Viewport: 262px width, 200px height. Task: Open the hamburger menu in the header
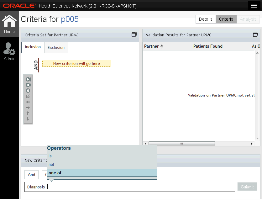click(x=254, y=6)
